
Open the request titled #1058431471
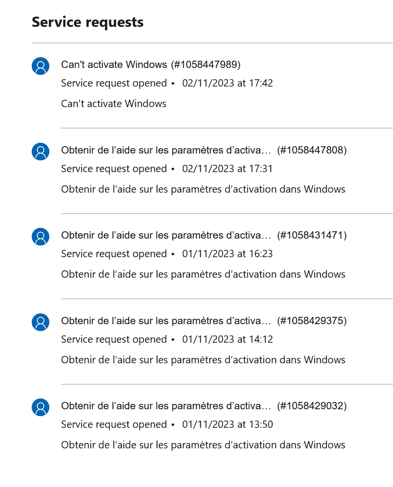204,235
